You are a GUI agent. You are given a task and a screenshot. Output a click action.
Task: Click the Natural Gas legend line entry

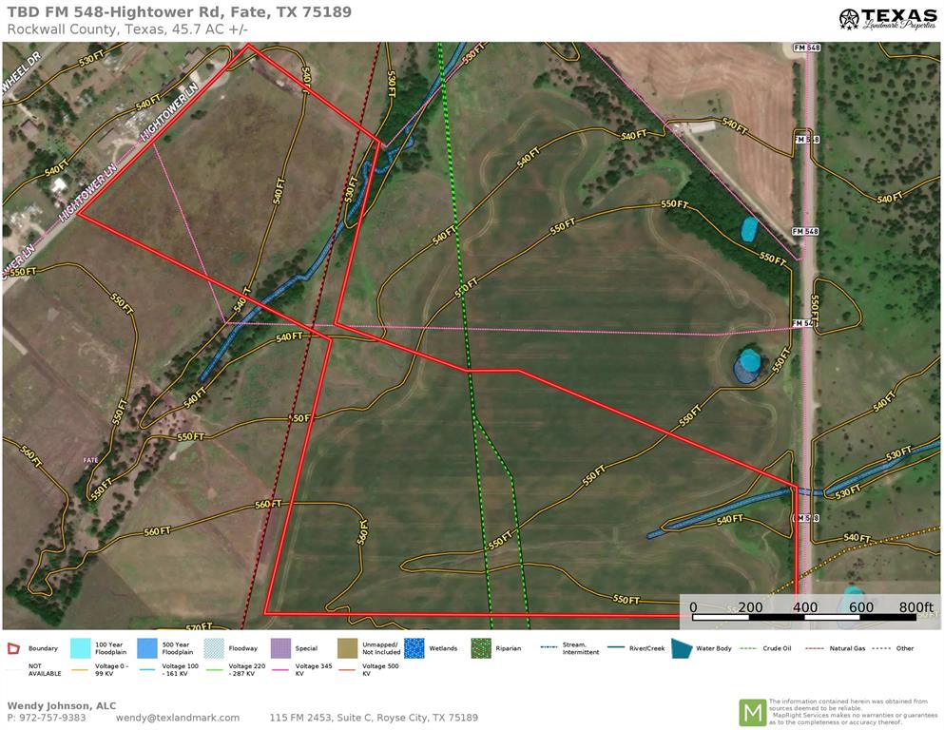tap(836, 649)
